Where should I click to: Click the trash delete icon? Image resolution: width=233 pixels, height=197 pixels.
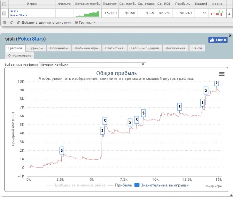coord(5,23)
